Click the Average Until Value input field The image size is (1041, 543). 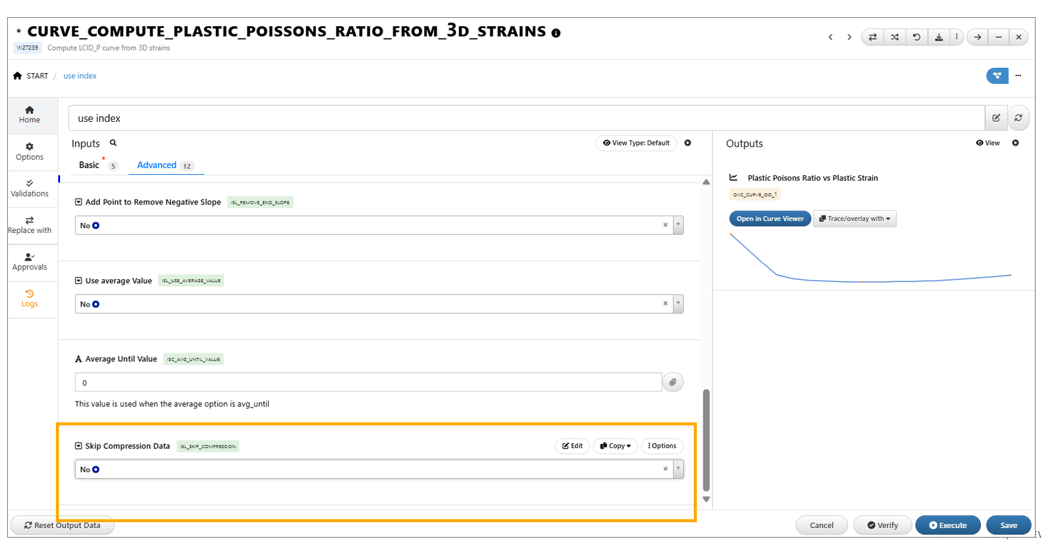tap(367, 383)
